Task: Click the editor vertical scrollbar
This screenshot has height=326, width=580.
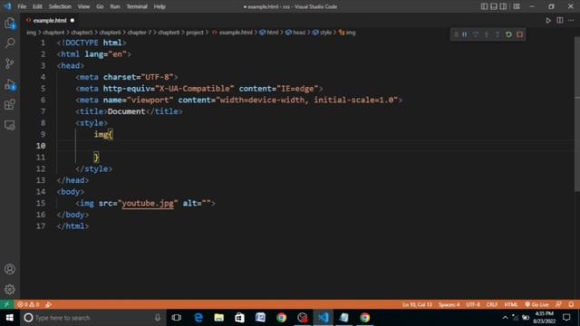Action: click(x=577, y=114)
